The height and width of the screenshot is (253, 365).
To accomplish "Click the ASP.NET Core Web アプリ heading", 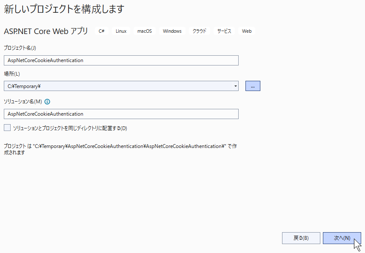I will 46,31.
